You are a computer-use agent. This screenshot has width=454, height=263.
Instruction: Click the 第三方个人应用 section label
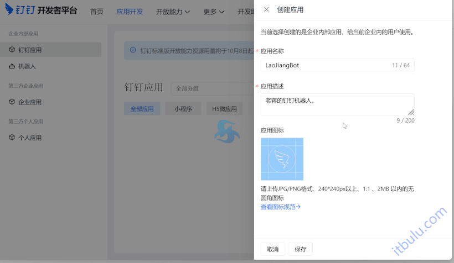[26, 122]
